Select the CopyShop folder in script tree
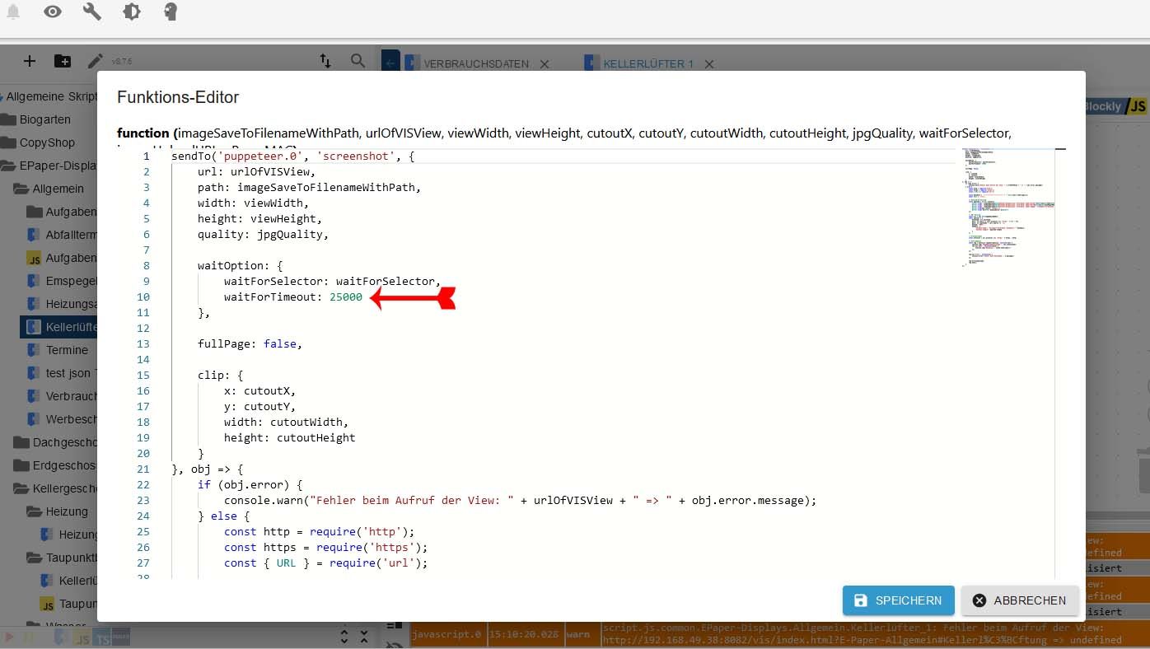 tap(47, 142)
